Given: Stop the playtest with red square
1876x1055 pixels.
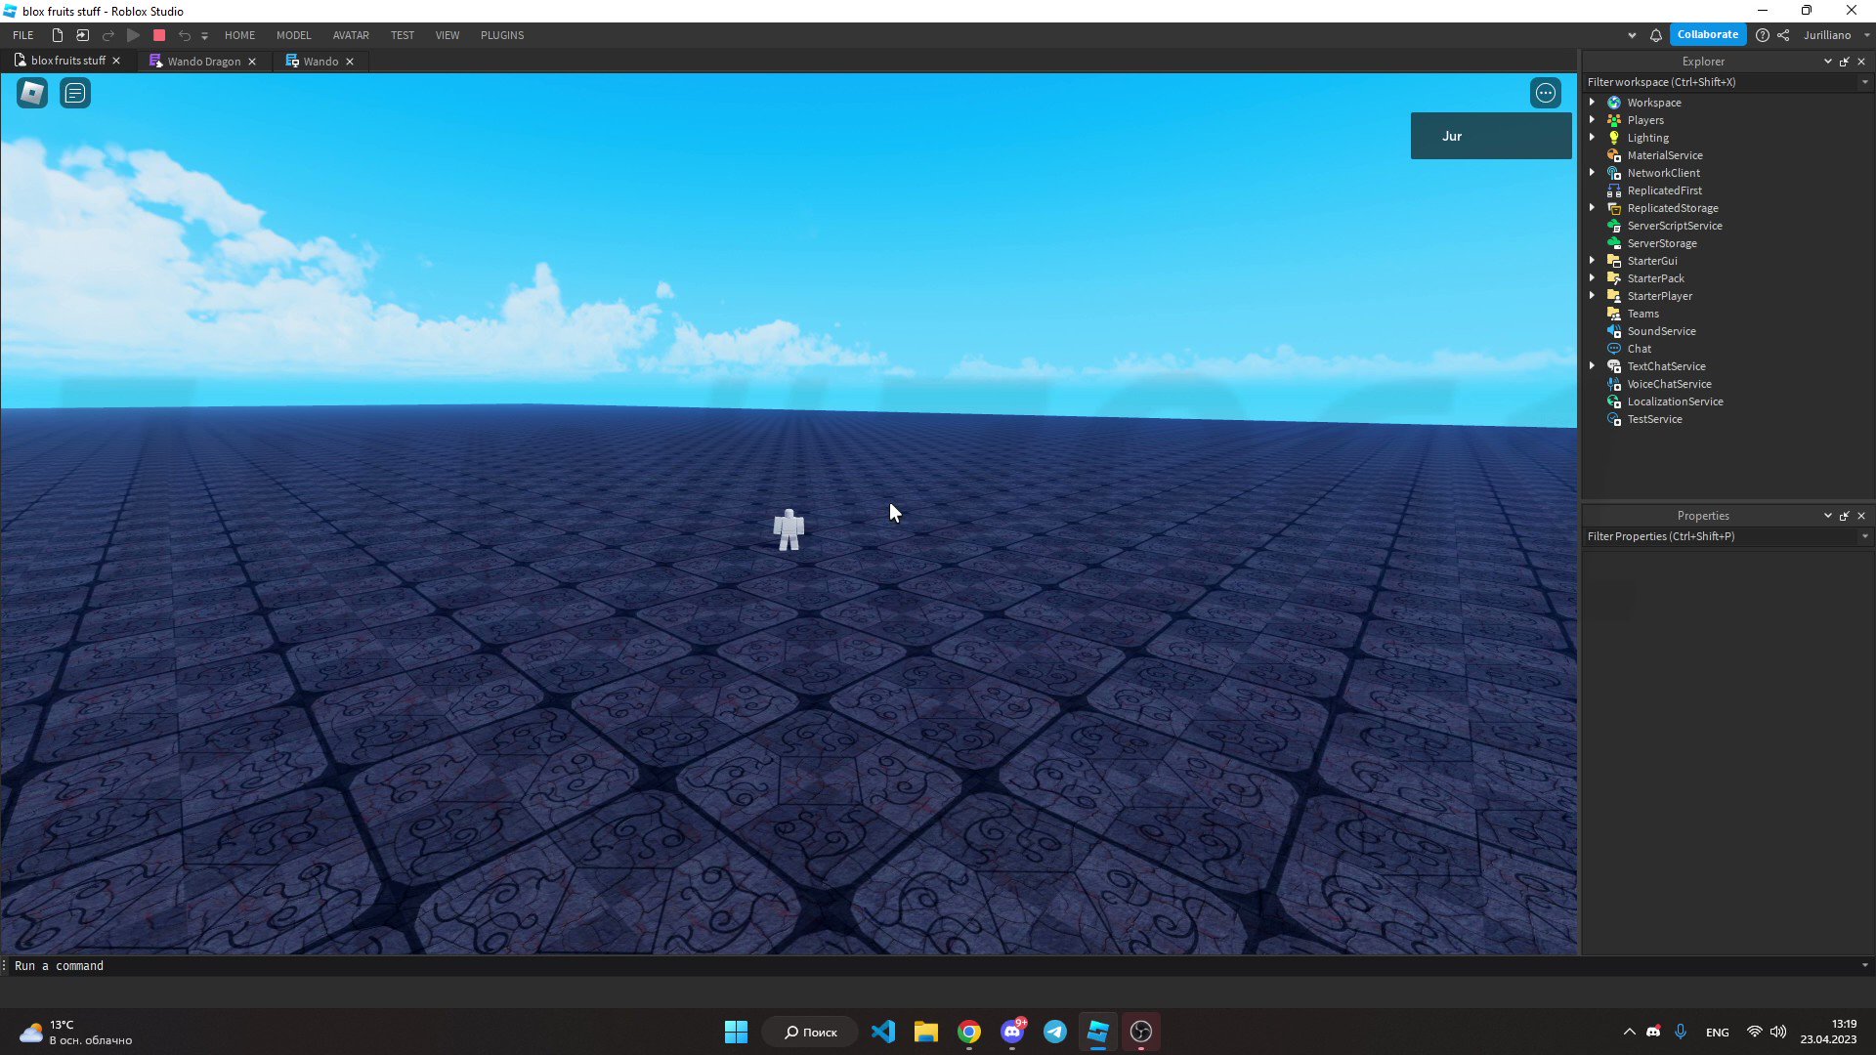Looking at the screenshot, I should [159, 35].
